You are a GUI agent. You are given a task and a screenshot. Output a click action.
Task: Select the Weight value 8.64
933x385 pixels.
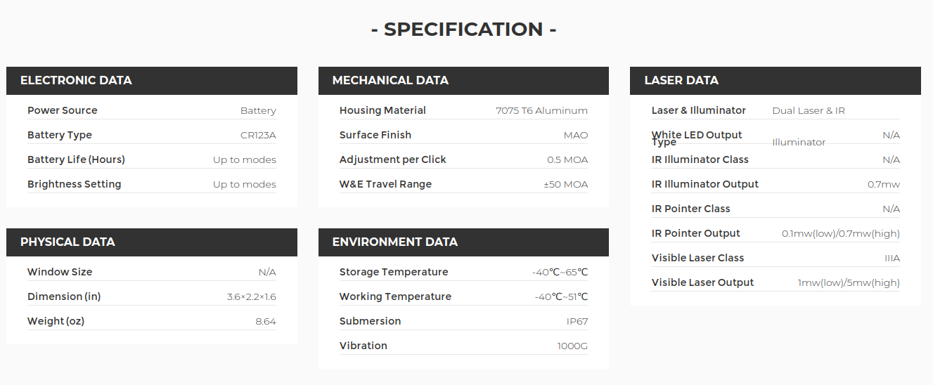266,322
